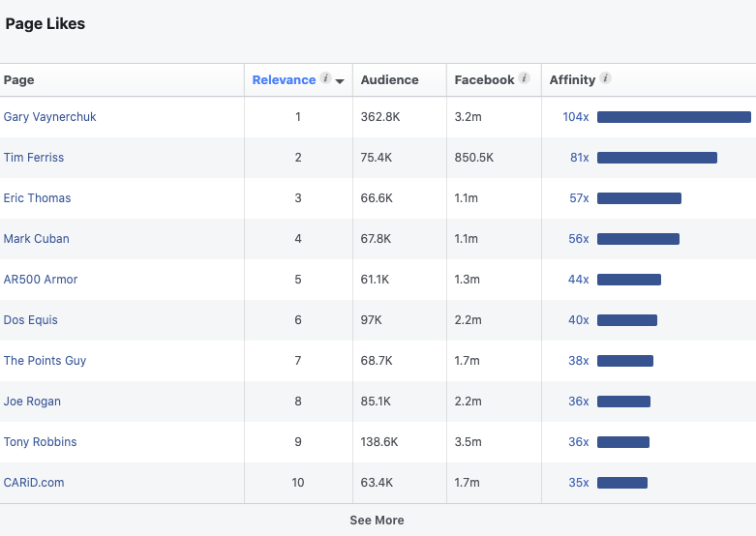Click the 61.1K audience value

coord(376,280)
